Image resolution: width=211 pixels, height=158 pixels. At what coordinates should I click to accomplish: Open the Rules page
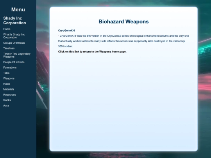(x=7, y=84)
